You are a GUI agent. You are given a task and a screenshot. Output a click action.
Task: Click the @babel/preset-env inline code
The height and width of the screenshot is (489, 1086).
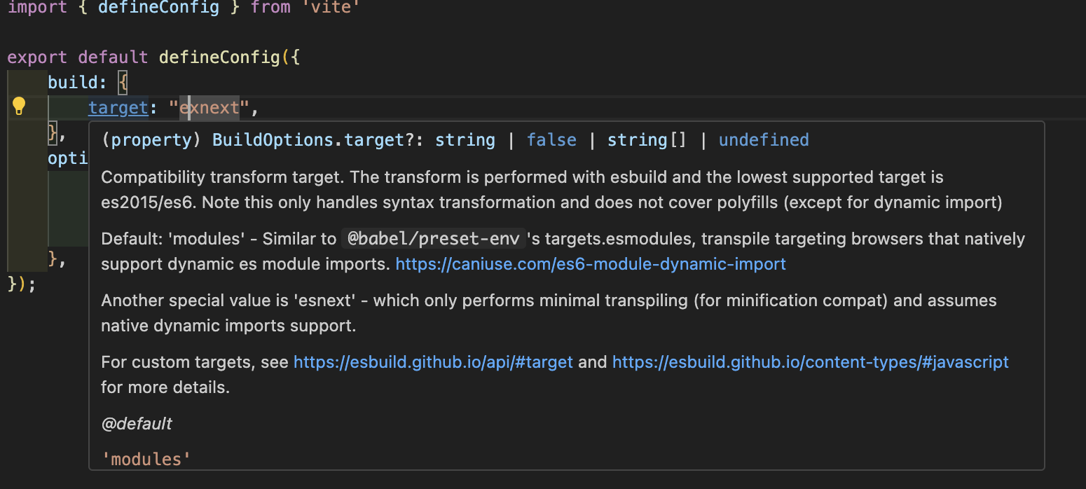(x=433, y=239)
